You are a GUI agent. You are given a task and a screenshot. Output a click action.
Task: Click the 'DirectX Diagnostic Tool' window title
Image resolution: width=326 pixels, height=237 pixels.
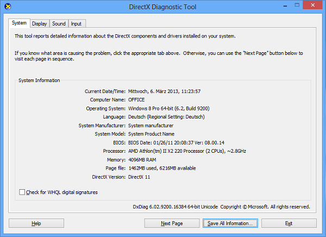click(x=162, y=7)
